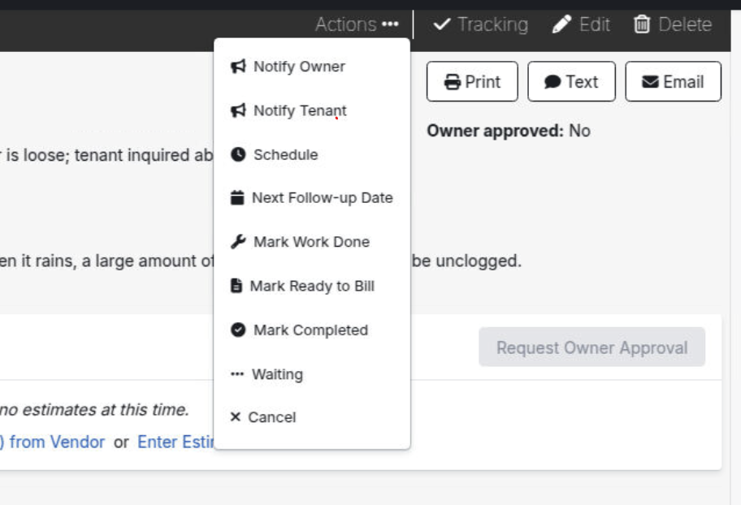Click the Mark Work Done wrench icon
This screenshot has height=505, width=741.
point(238,241)
